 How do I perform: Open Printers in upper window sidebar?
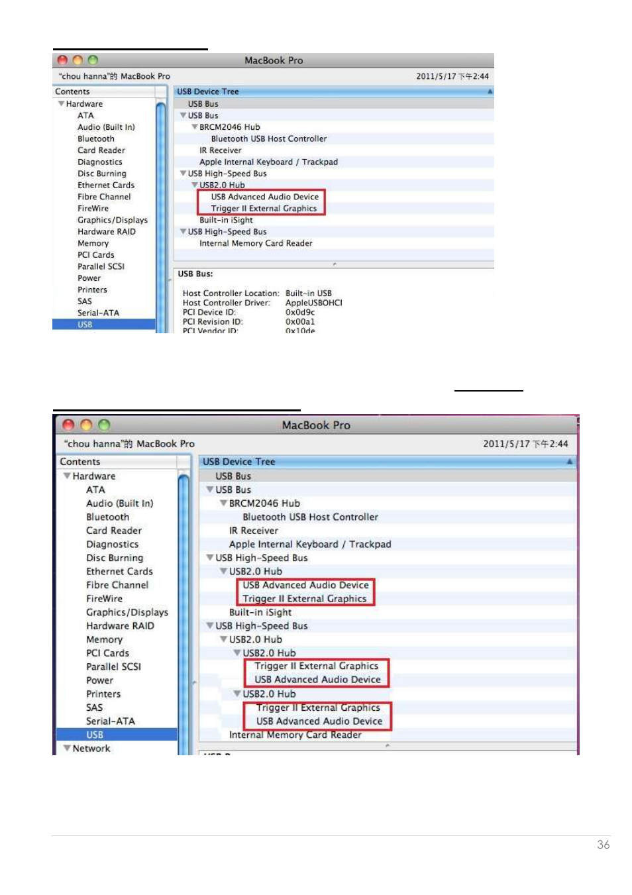click(x=92, y=290)
